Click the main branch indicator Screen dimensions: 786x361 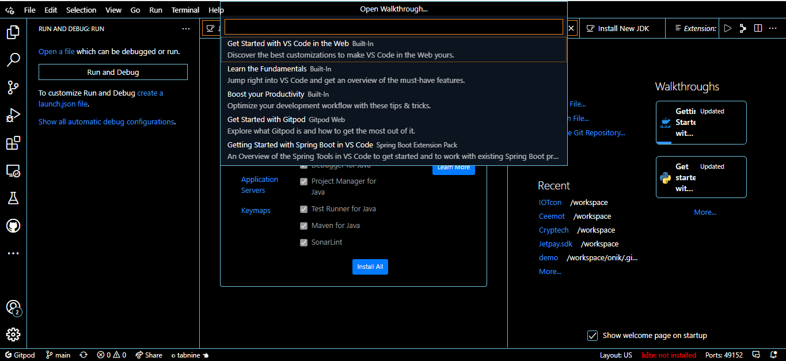pos(58,355)
